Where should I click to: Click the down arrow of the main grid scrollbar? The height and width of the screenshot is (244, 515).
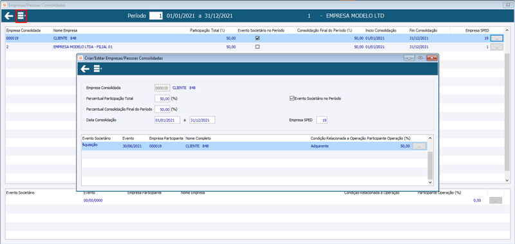click(x=507, y=180)
